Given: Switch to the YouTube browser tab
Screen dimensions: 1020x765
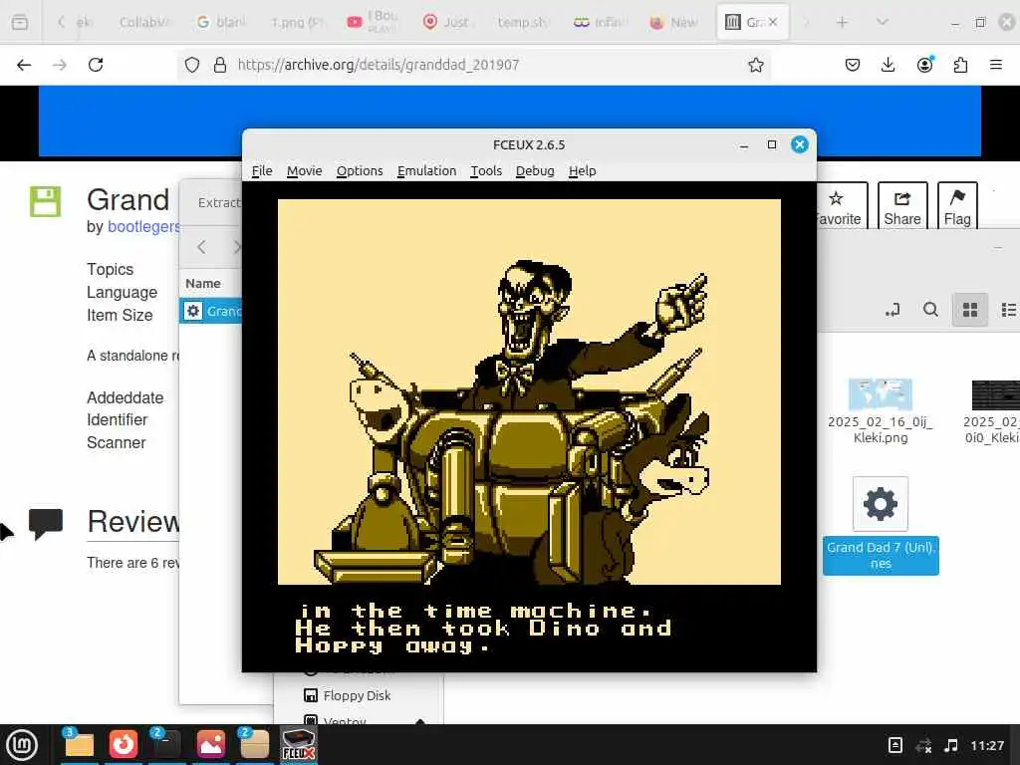Looking at the screenshot, I should click(x=373, y=22).
